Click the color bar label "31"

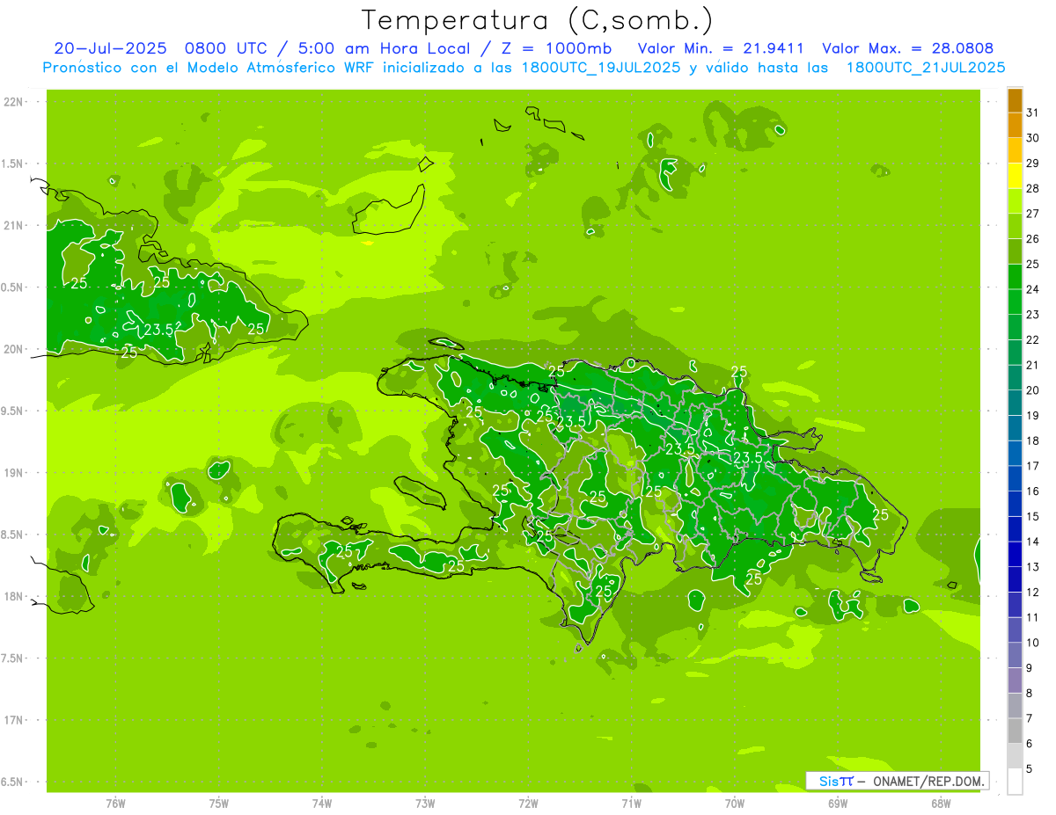1033,113
